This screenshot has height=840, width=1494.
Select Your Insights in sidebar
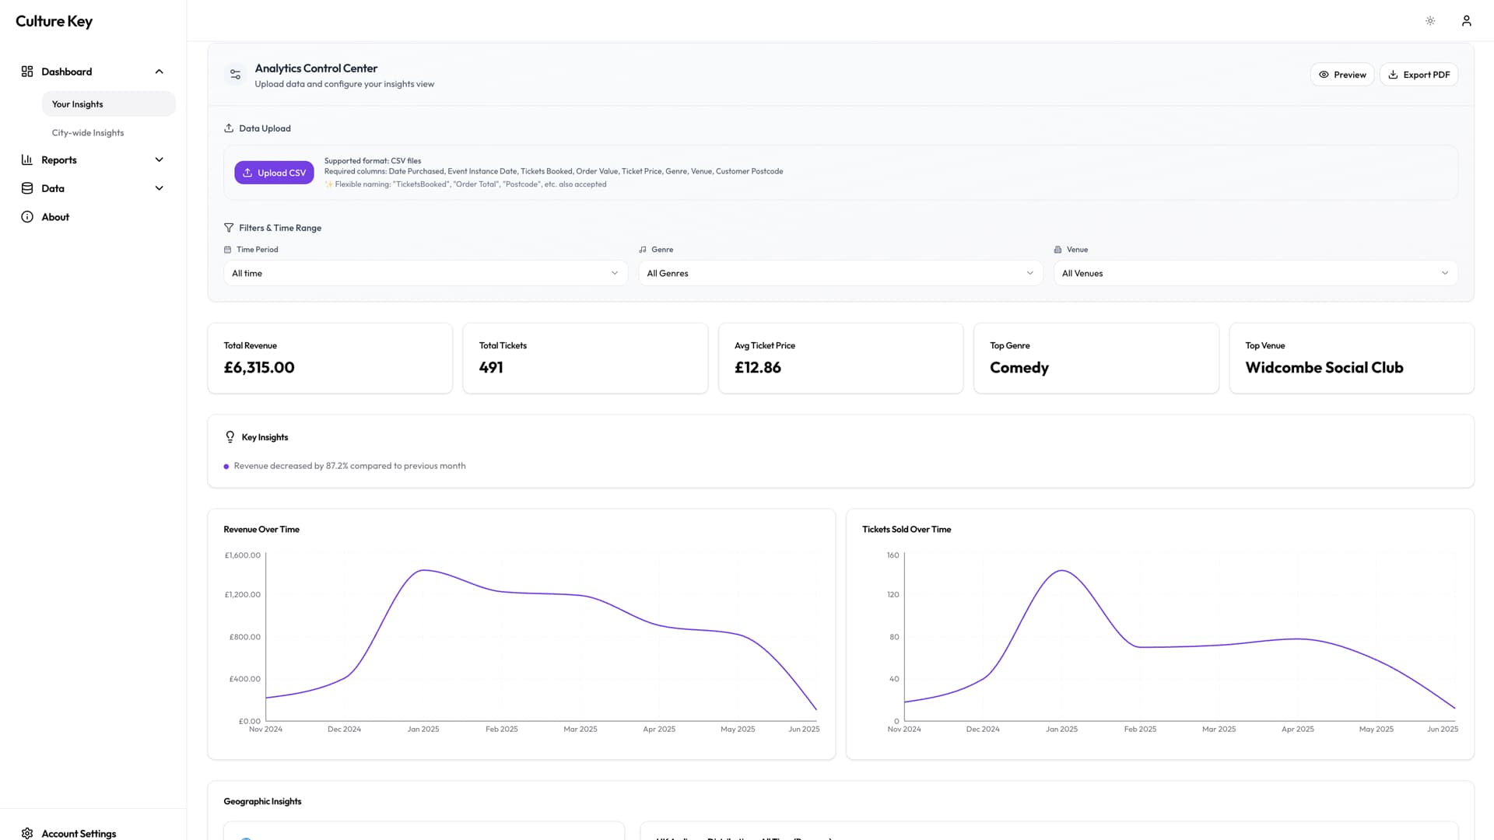click(x=78, y=104)
